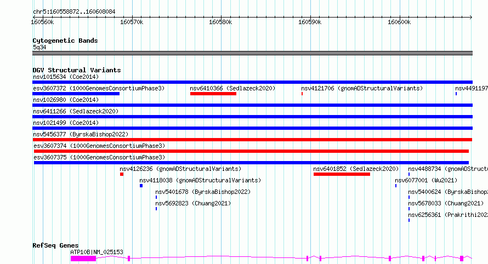
Task: Click the nsv1021499 (Coe2014) blue bar
Action: pyautogui.click(x=252, y=128)
